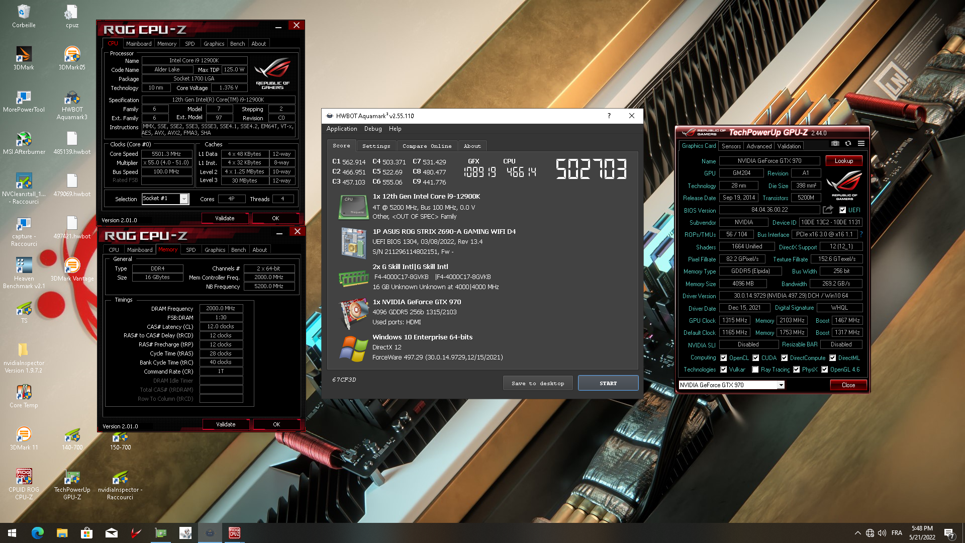Screen dimensions: 965x543
Task: Take a GPU-Z screenshot with camera icon
Action: 835,143
